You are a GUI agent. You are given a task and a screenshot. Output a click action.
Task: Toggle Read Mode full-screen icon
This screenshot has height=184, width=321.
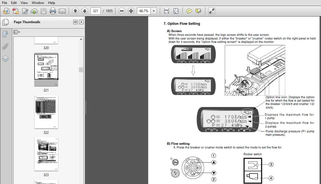(212, 11)
